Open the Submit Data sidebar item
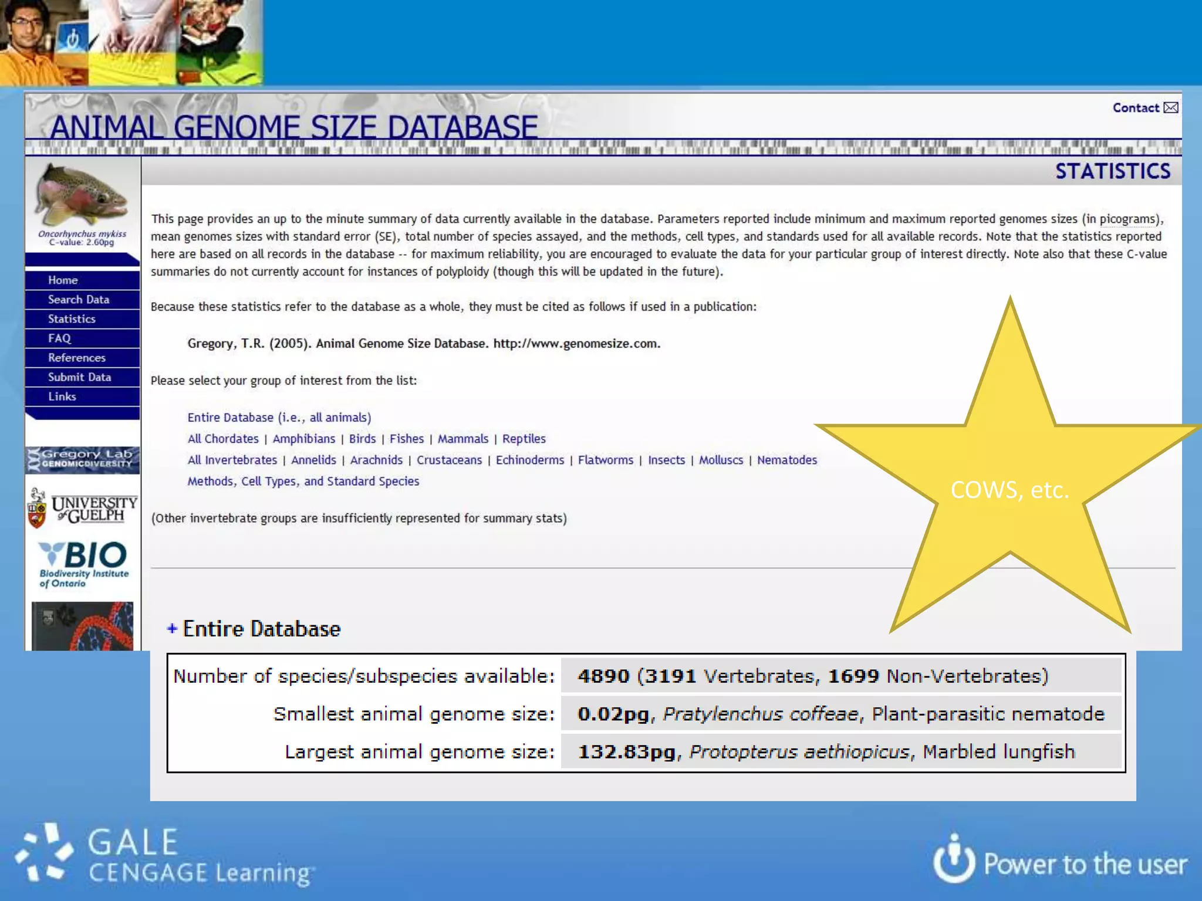 tap(79, 377)
